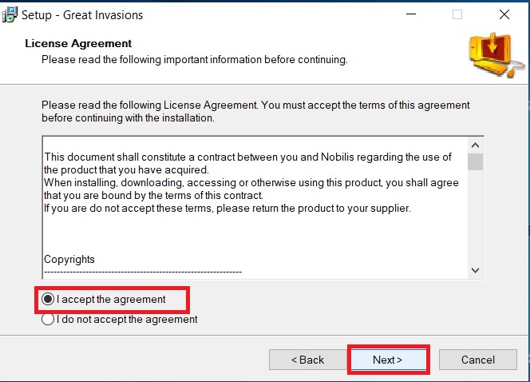The width and height of the screenshot is (530, 382).
Task: Click the 'I do not accept the agreement' label
Action: pyautogui.click(x=127, y=319)
